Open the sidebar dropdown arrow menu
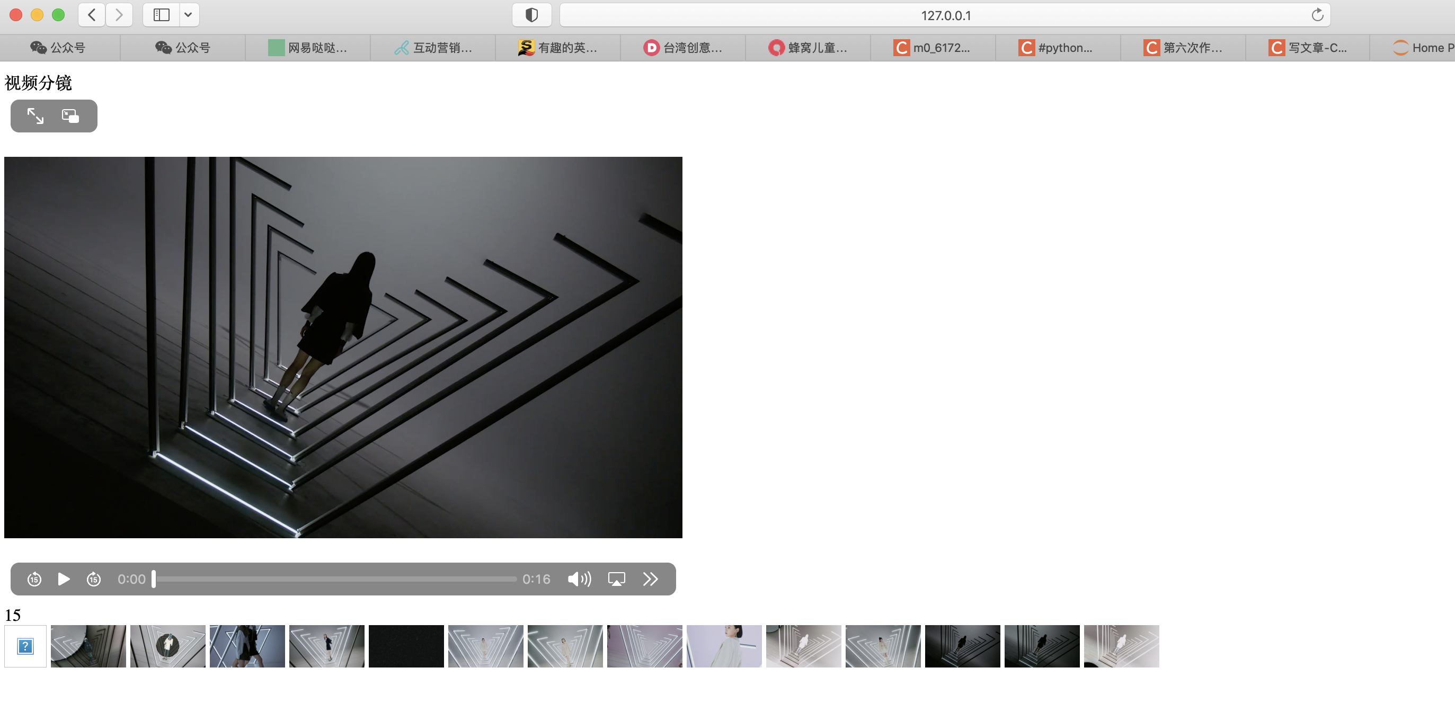1455x712 pixels. (x=188, y=15)
